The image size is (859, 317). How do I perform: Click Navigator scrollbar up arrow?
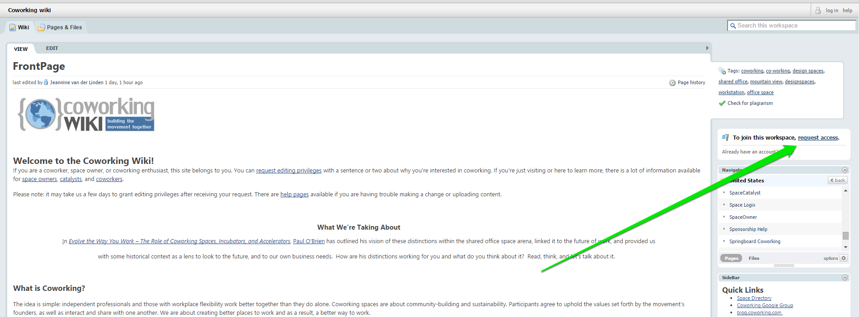tap(845, 191)
